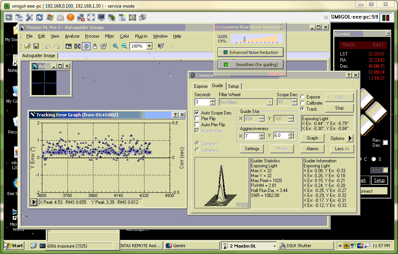This screenshot has width=398, height=254.
Task: Switch to the Expose tab
Action: 201,86
